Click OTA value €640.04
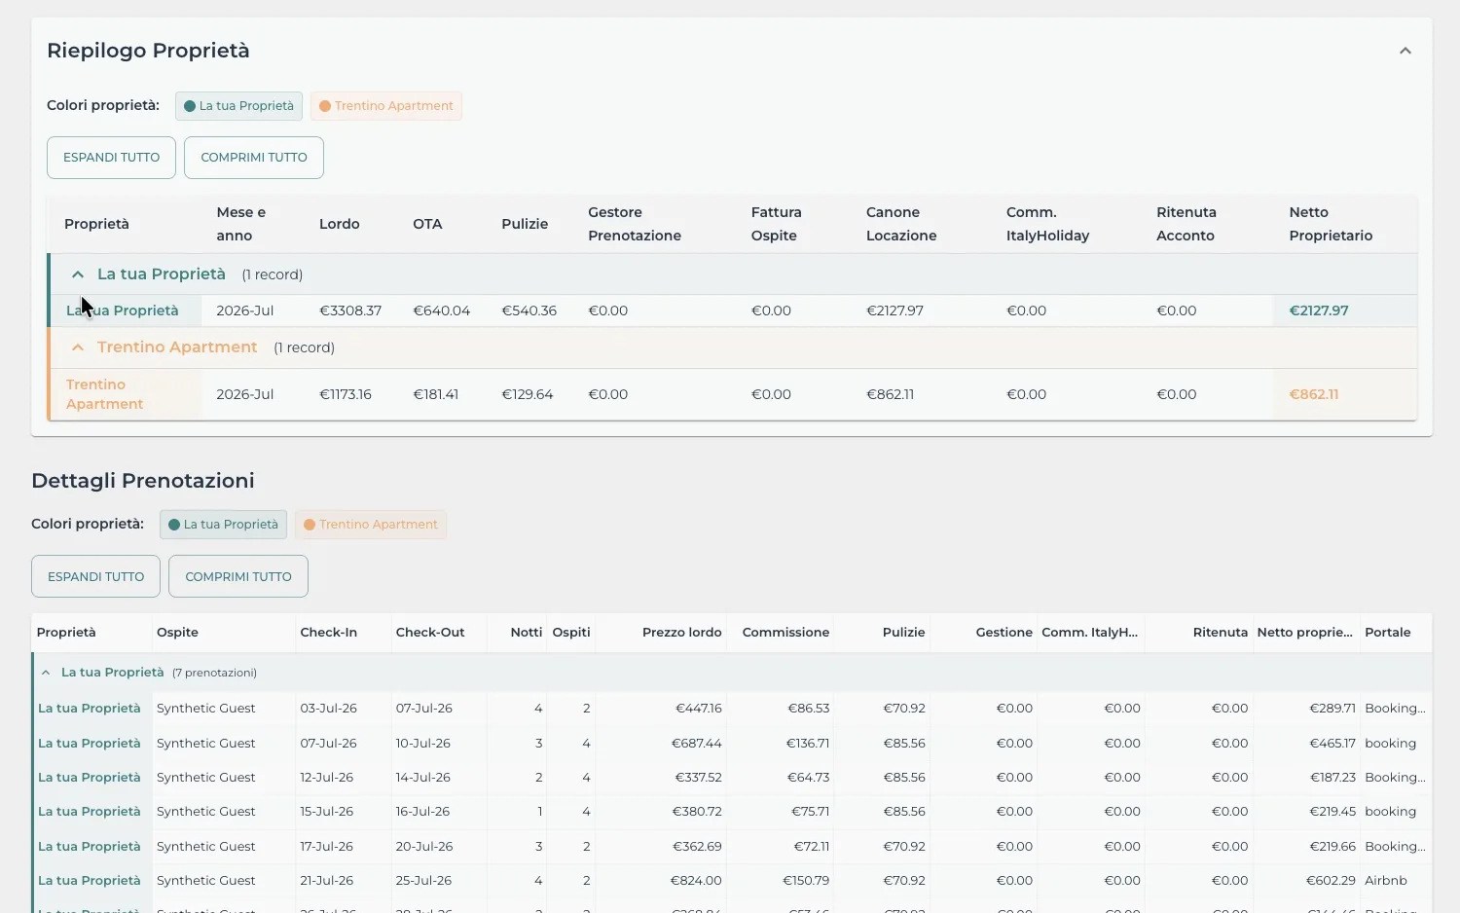Screen dimensions: 1460x913 442,311
